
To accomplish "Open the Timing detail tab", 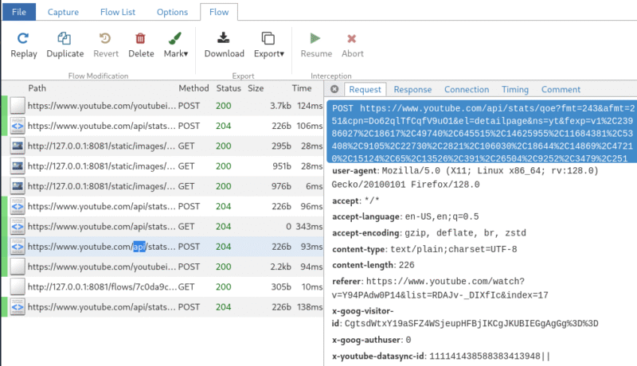I will (514, 89).
